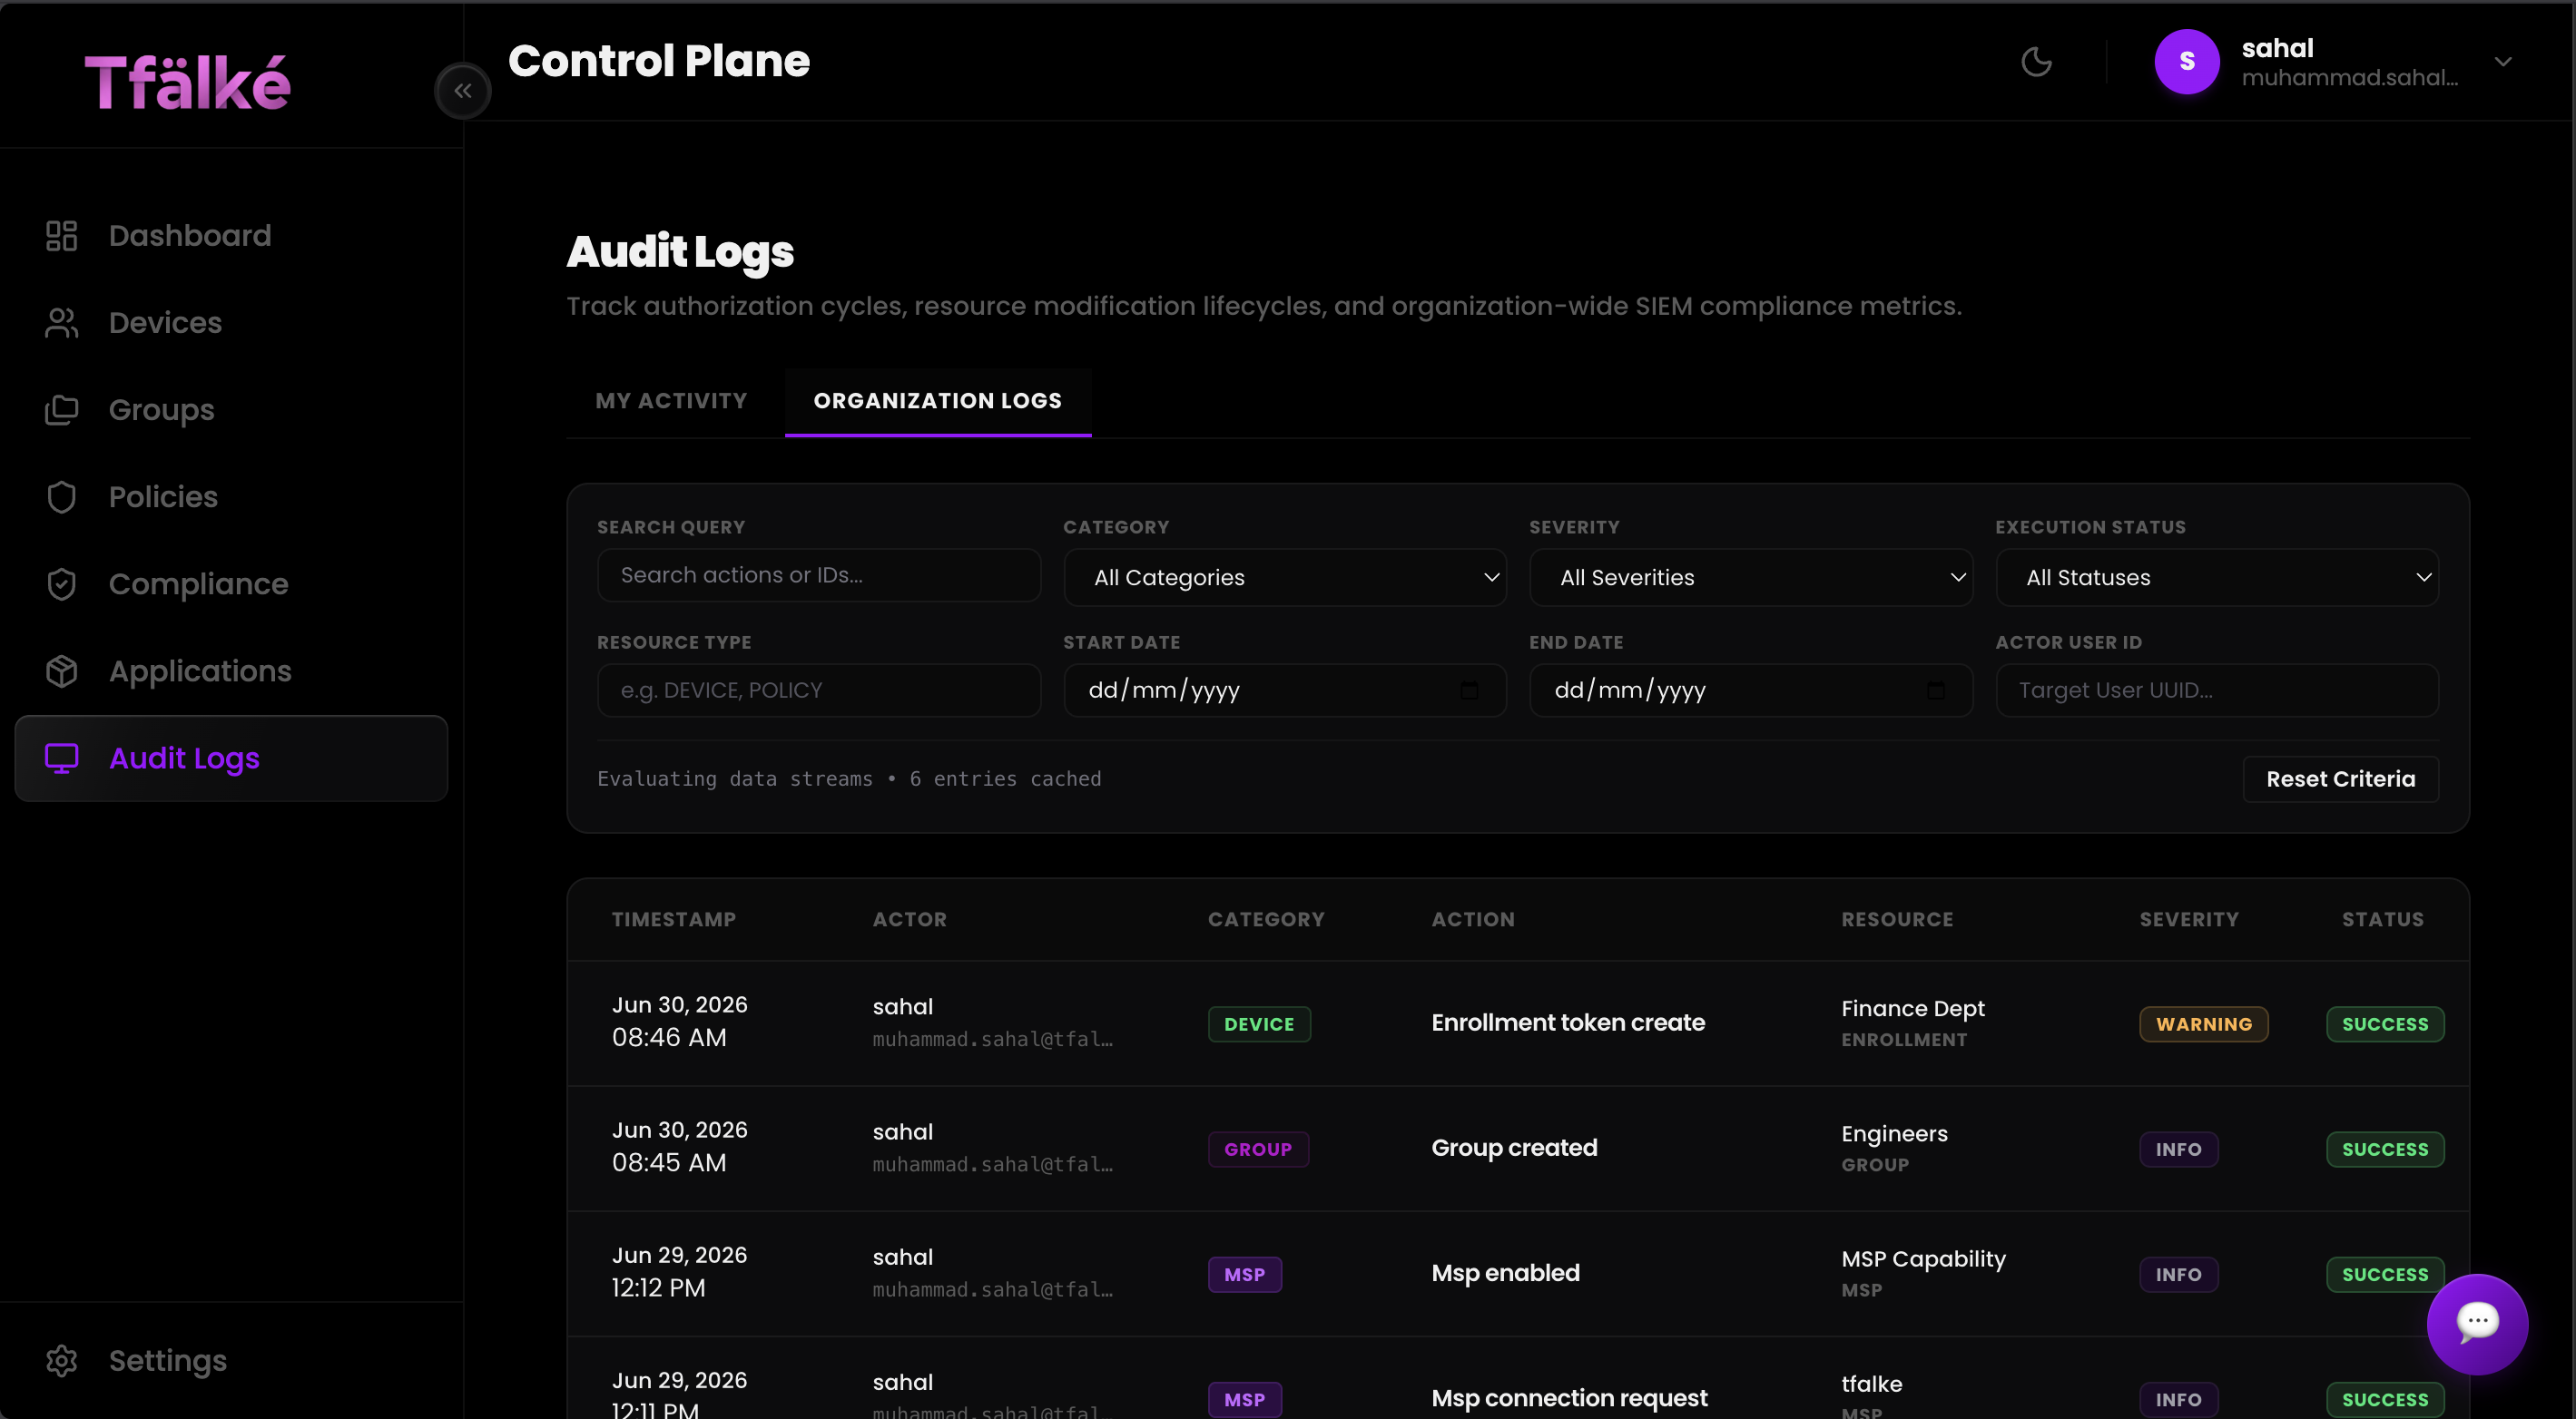Screen dimensions: 2576x1419
Task: Click the Devices people icon
Action: click(x=62, y=323)
